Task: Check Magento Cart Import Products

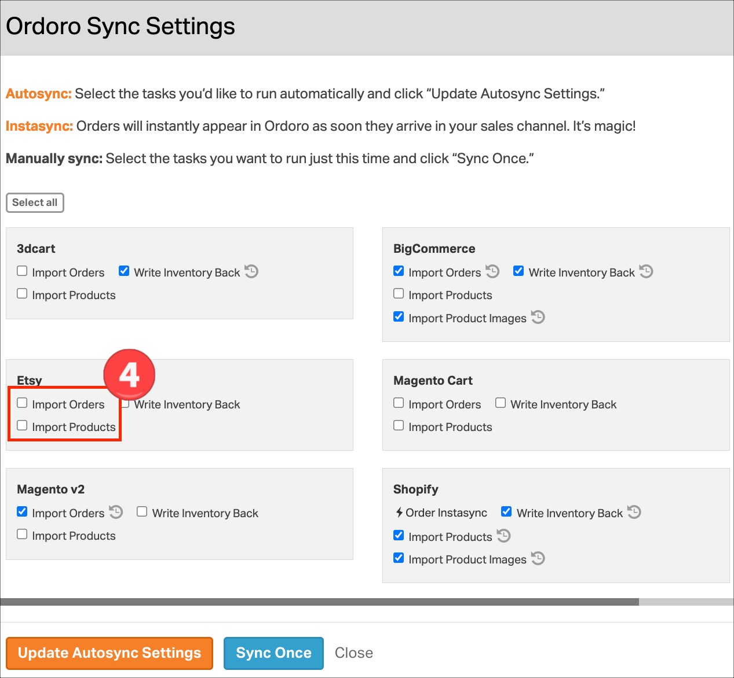Action: click(x=399, y=425)
